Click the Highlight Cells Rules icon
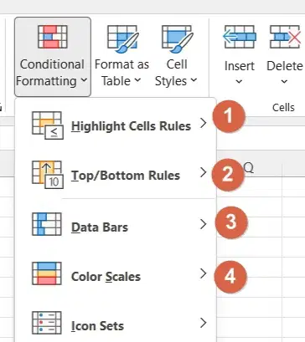The height and width of the screenshot is (342, 305). coord(48,125)
